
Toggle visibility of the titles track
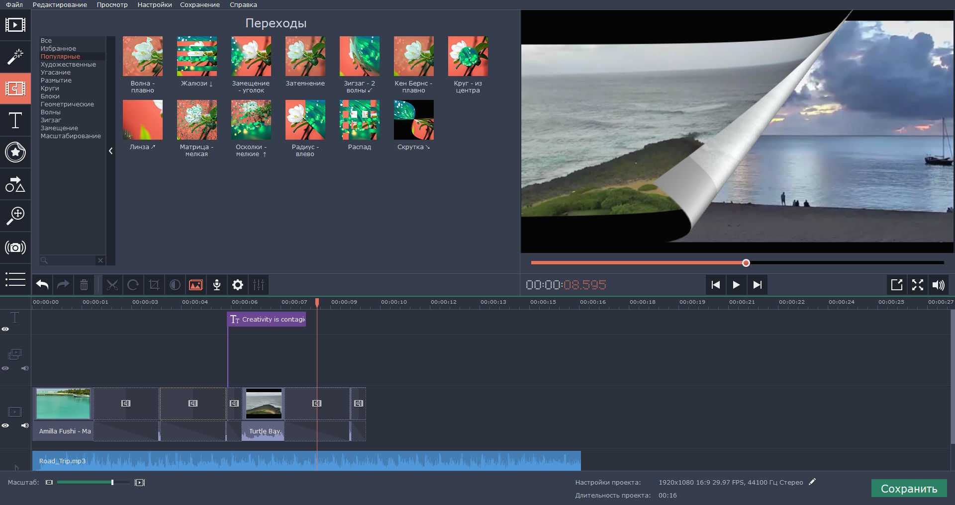[5, 329]
